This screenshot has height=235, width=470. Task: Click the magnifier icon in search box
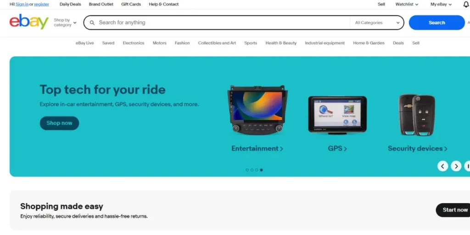(x=92, y=23)
